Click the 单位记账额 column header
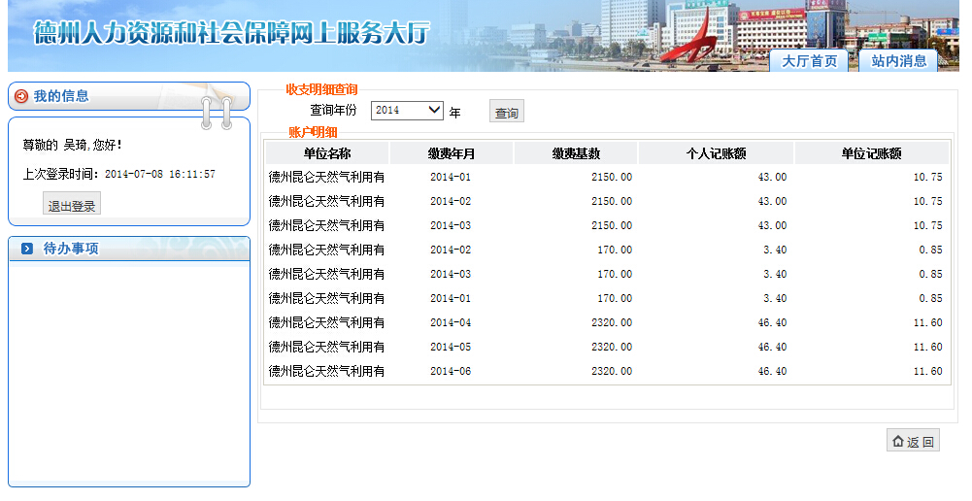The height and width of the screenshot is (501, 972). (x=871, y=153)
